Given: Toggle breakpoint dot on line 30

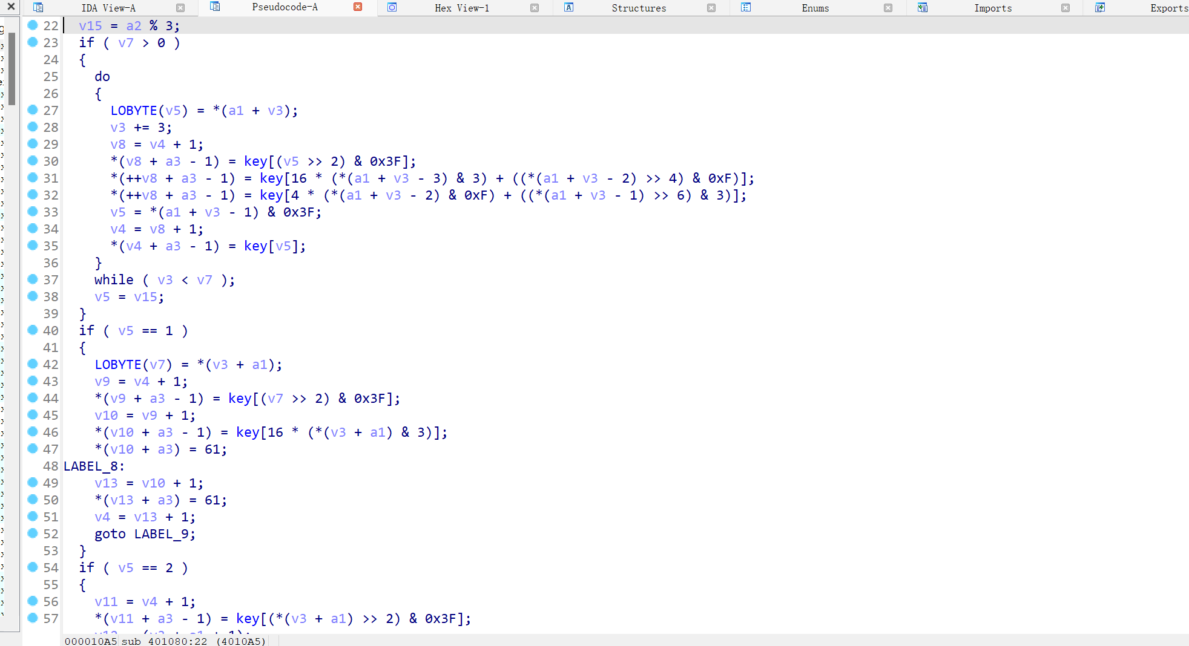Looking at the screenshot, I should pos(33,160).
